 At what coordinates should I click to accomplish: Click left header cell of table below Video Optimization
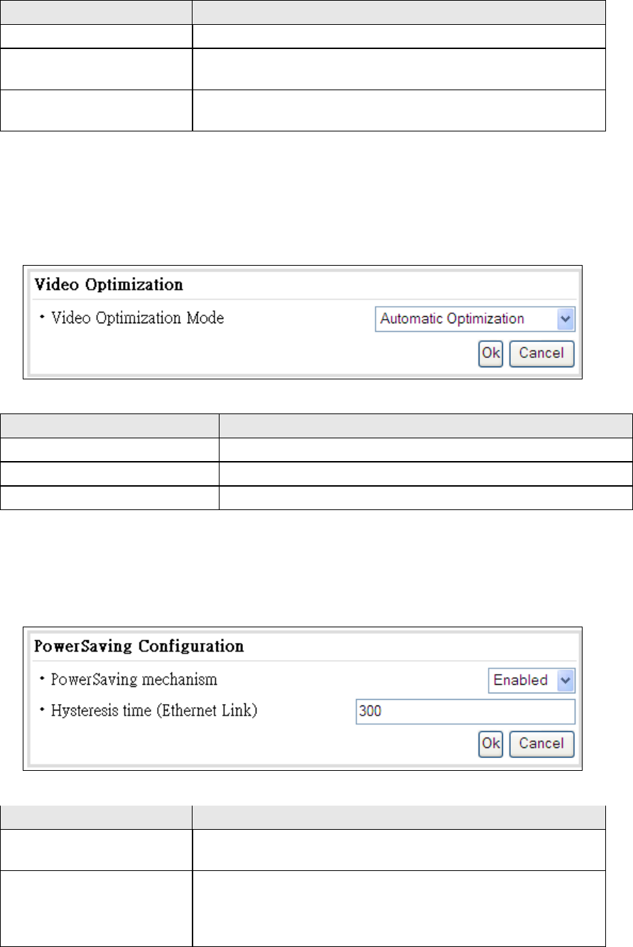pyautogui.click(x=109, y=426)
